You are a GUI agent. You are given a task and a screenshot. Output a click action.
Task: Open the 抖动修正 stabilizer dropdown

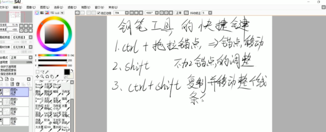click(210, 13)
